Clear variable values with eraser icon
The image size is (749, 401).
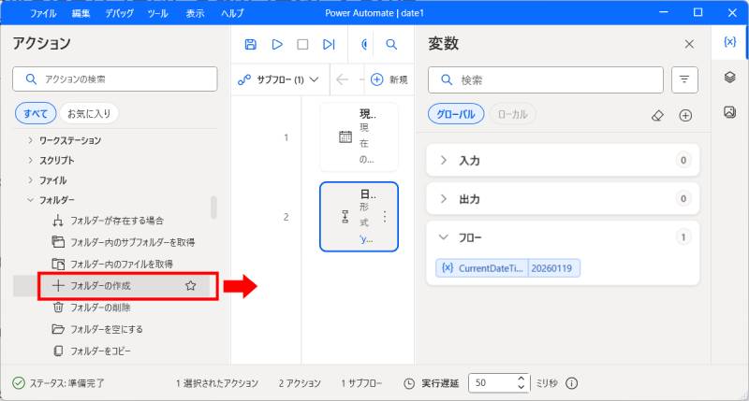tap(657, 115)
